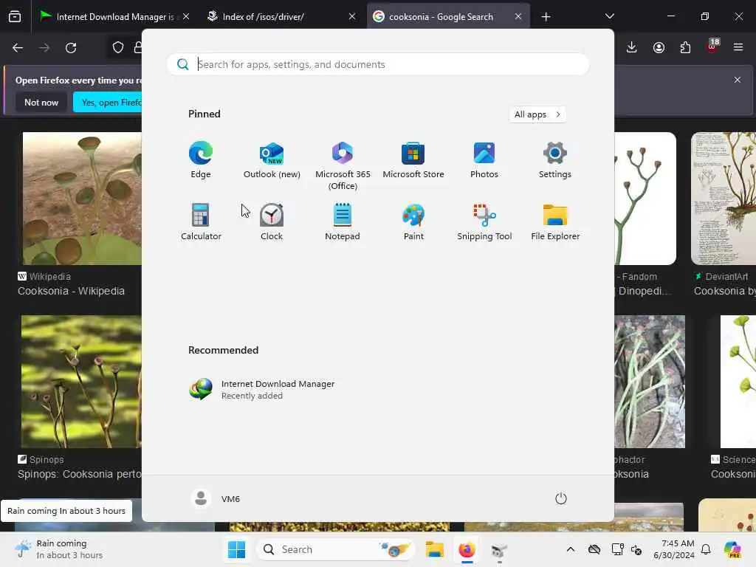
Task: Launch the Calculator app
Action: [x=201, y=222]
